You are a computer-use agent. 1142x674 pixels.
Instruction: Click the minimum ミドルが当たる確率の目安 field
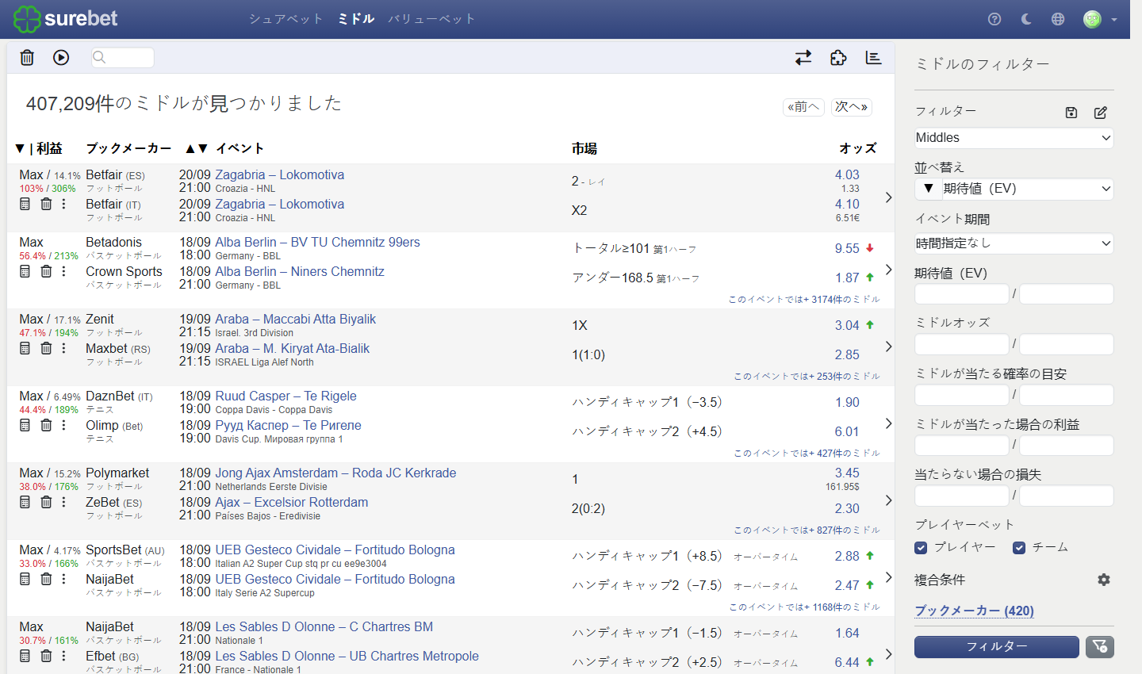click(x=961, y=395)
